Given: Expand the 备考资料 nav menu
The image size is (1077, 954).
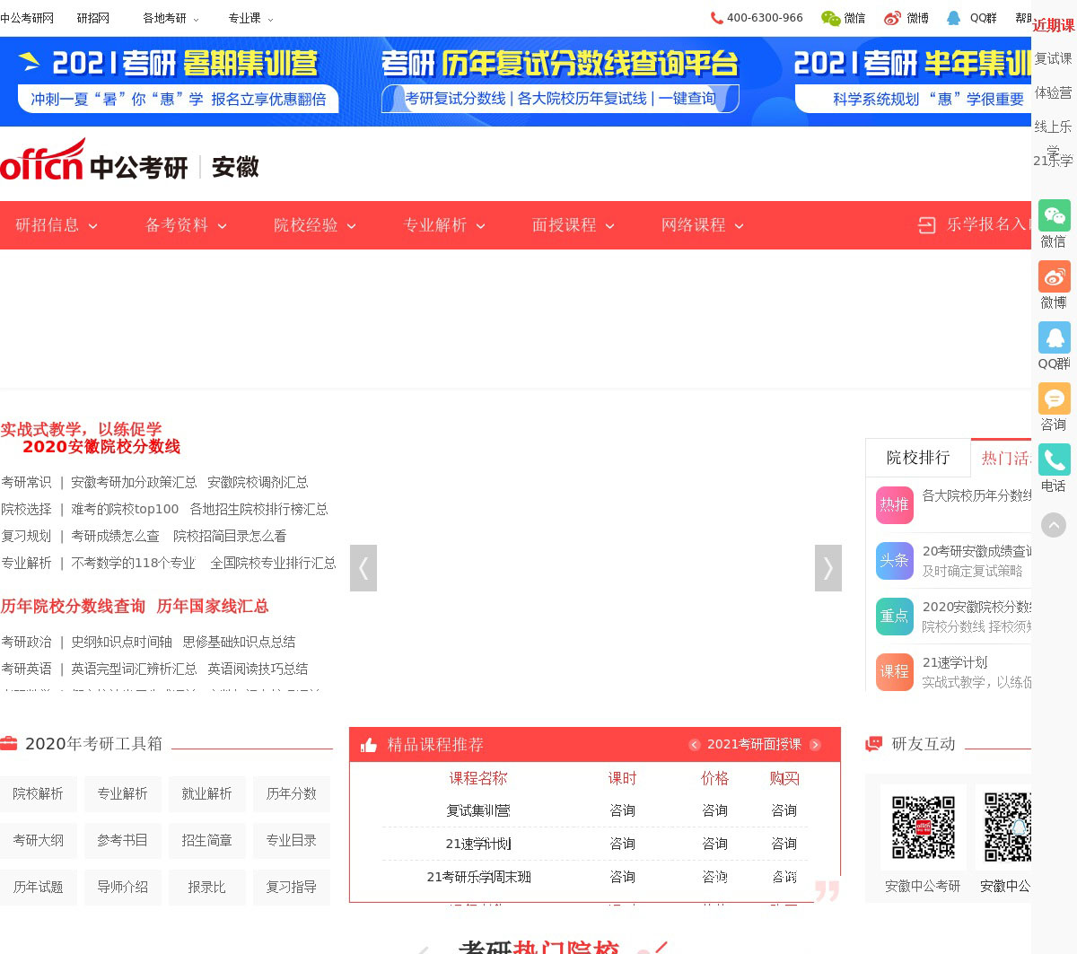Looking at the screenshot, I should click(186, 225).
